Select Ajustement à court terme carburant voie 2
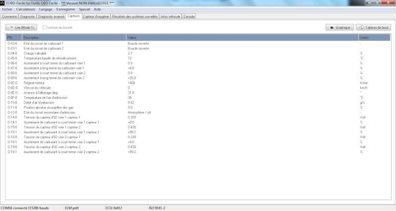 point(198,73)
